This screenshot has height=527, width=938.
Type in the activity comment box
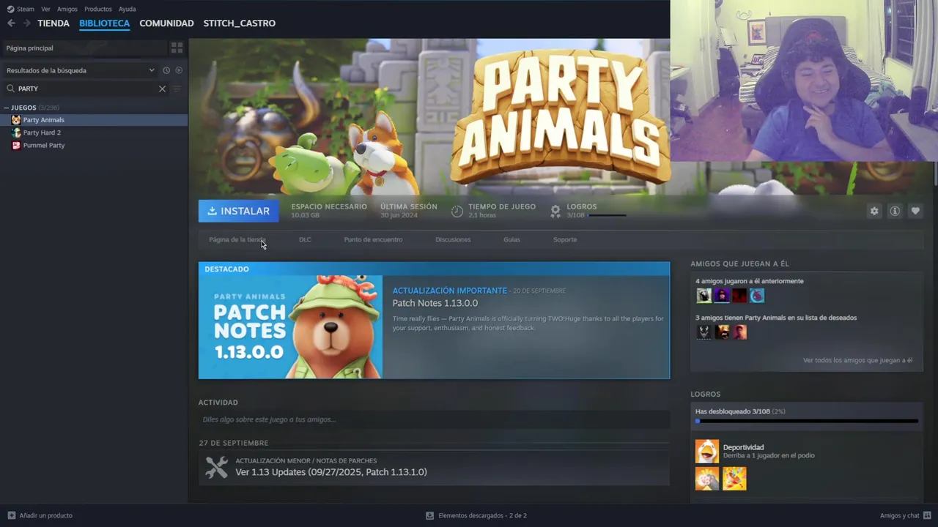434,419
